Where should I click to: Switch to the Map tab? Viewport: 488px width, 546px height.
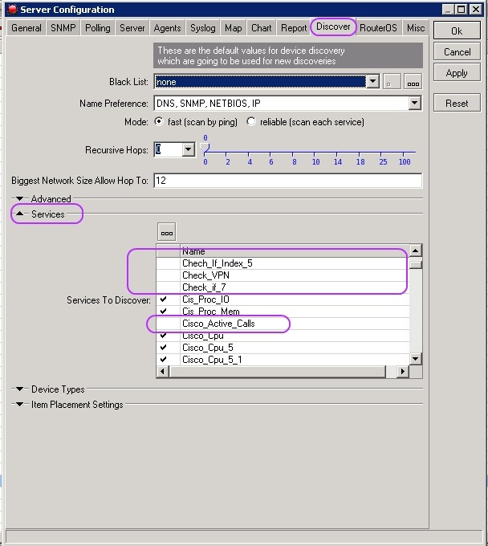click(234, 28)
